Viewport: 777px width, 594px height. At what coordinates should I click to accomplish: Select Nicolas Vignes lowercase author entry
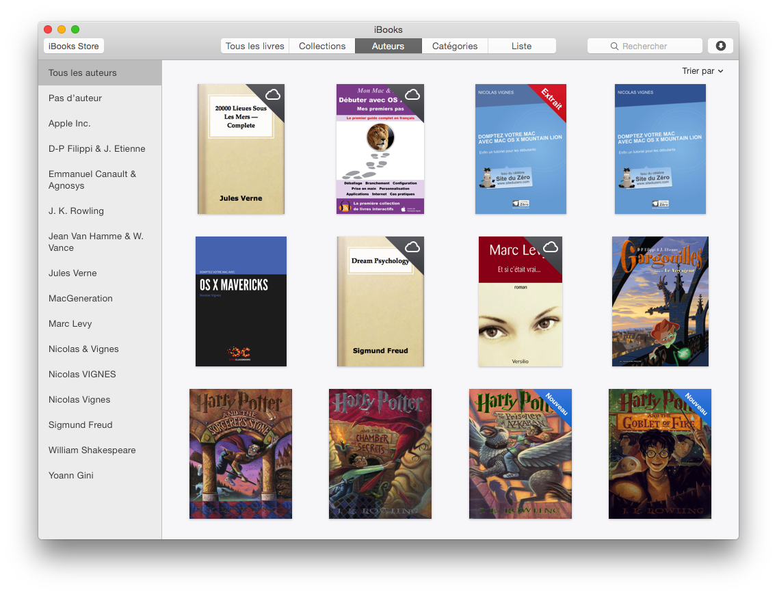click(x=100, y=399)
